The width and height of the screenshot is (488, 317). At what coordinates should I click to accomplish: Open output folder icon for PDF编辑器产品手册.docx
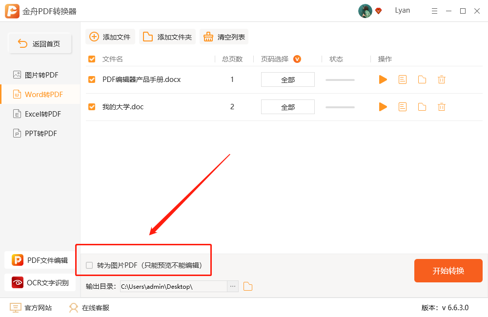point(422,79)
